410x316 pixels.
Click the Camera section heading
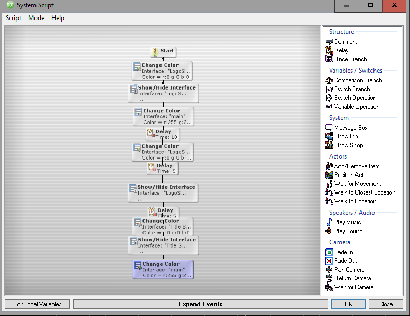click(340, 242)
